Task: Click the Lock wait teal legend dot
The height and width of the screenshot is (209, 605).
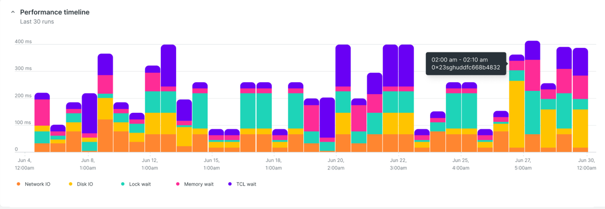Action: coord(122,184)
